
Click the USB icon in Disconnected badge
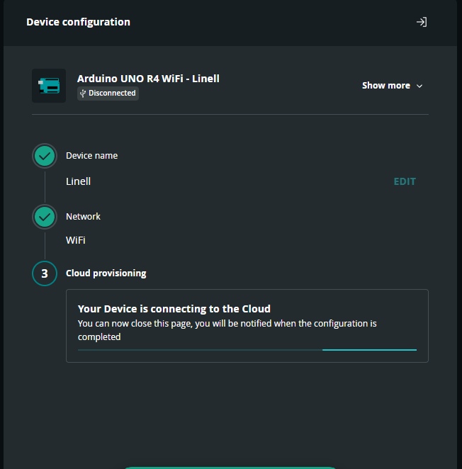pyautogui.click(x=83, y=94)
